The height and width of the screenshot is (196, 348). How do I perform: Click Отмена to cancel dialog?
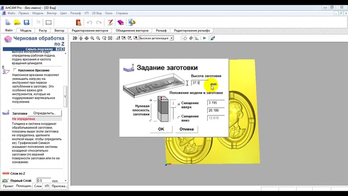(187, 129)
